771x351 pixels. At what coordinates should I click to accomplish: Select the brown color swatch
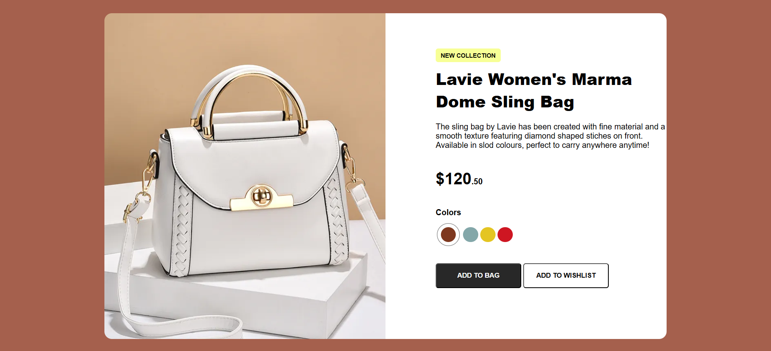click(x=448, y=234)
